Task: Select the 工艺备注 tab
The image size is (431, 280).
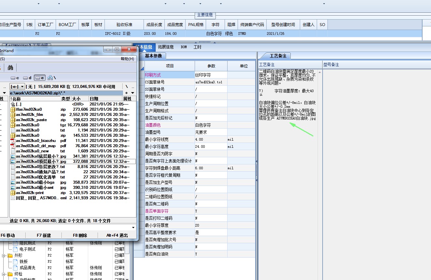Action: click(278, 56)
